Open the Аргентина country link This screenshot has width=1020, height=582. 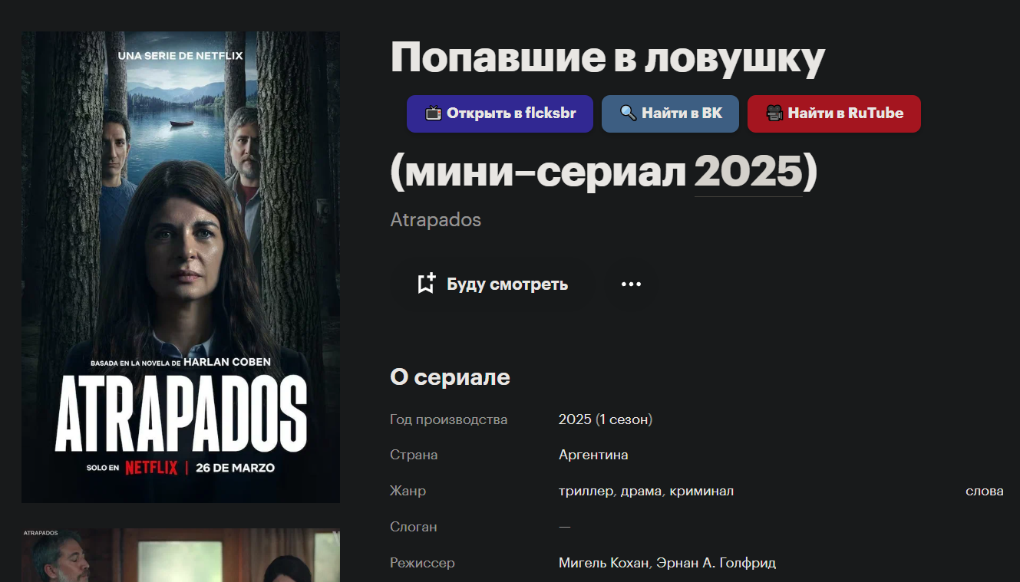click(x=593, y=455)
